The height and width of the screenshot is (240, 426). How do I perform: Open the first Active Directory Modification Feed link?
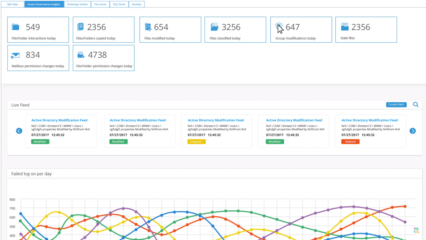click(x=59, y=120)
